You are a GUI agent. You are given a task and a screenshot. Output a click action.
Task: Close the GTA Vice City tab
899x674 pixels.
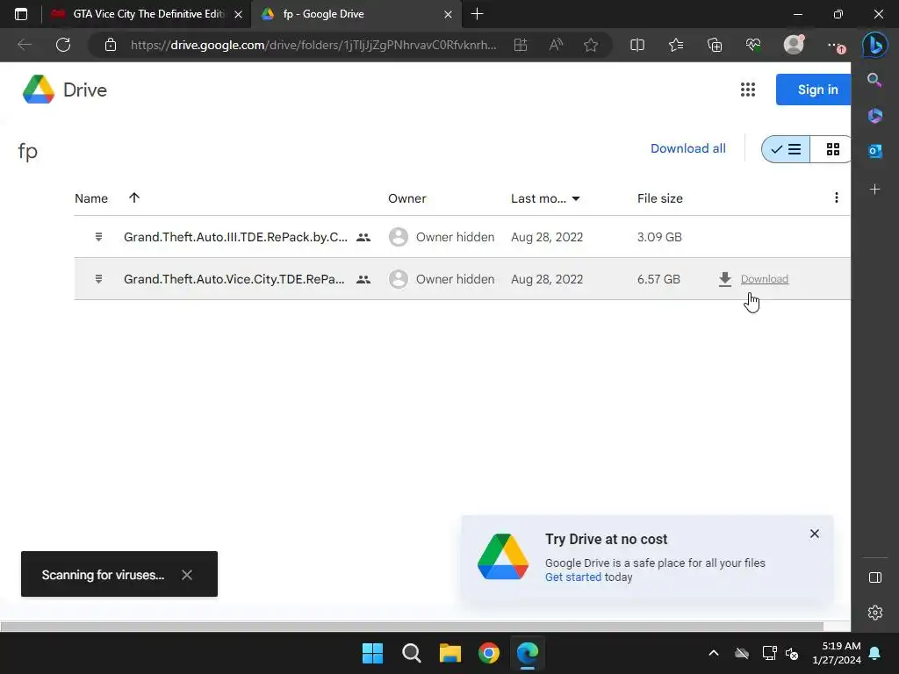coord(238,14)
